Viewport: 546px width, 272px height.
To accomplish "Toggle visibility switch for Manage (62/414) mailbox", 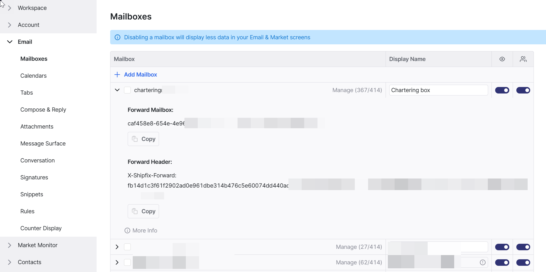I will point(502,262).
